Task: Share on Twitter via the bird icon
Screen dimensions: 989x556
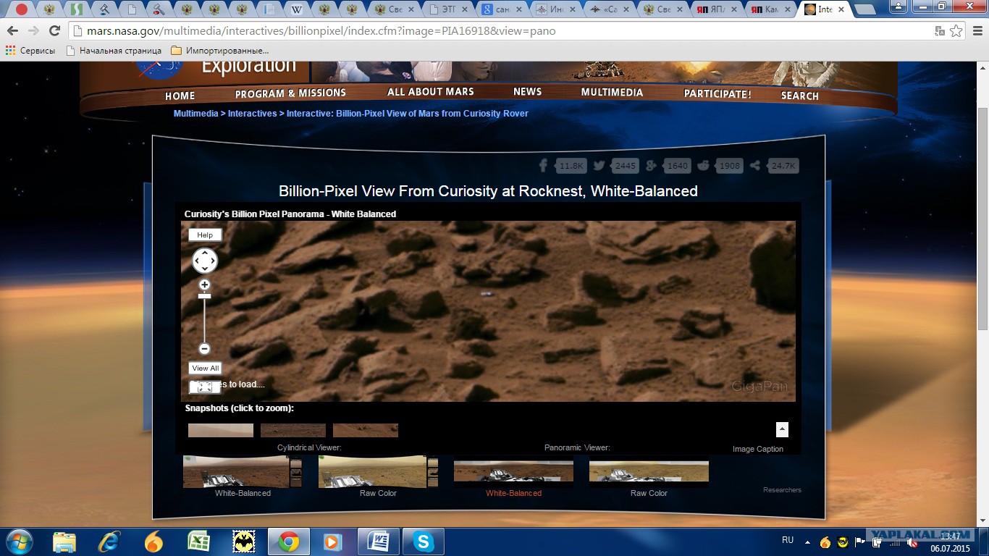Action: pos(599,165)
